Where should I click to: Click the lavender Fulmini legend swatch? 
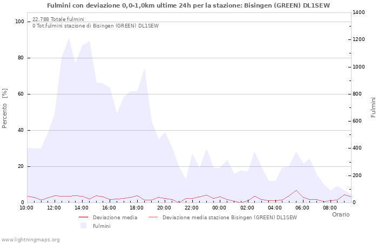[83, 226]
